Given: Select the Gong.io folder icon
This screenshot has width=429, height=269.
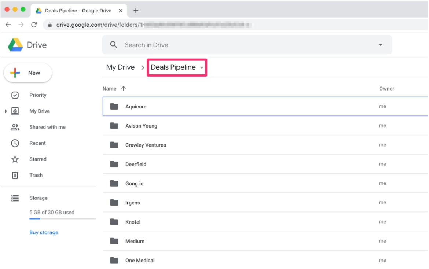Looking at the screenshot, I should (114, 183).
